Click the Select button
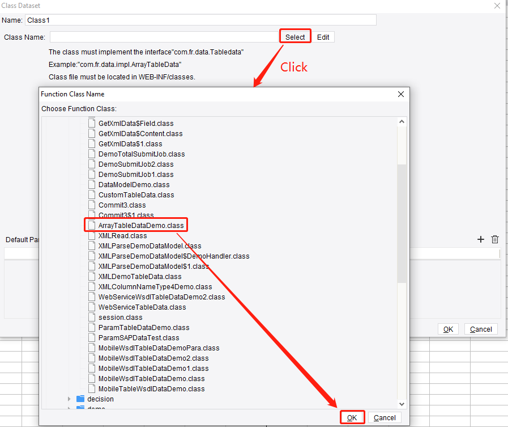The height and width of the screenshot is (427, 508). point(295,36)
